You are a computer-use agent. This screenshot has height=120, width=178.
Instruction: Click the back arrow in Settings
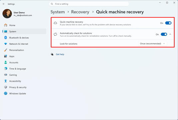pyautogui.click(x=4, y=4)
